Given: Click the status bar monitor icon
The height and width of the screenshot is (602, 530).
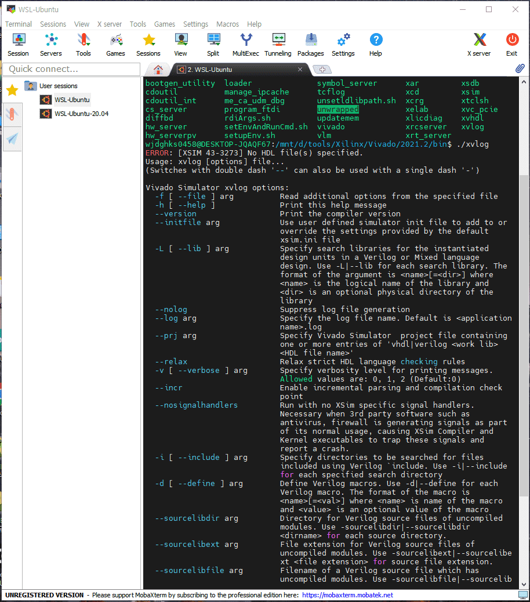Looking at the screenshot, I should (x=522, y=595).
